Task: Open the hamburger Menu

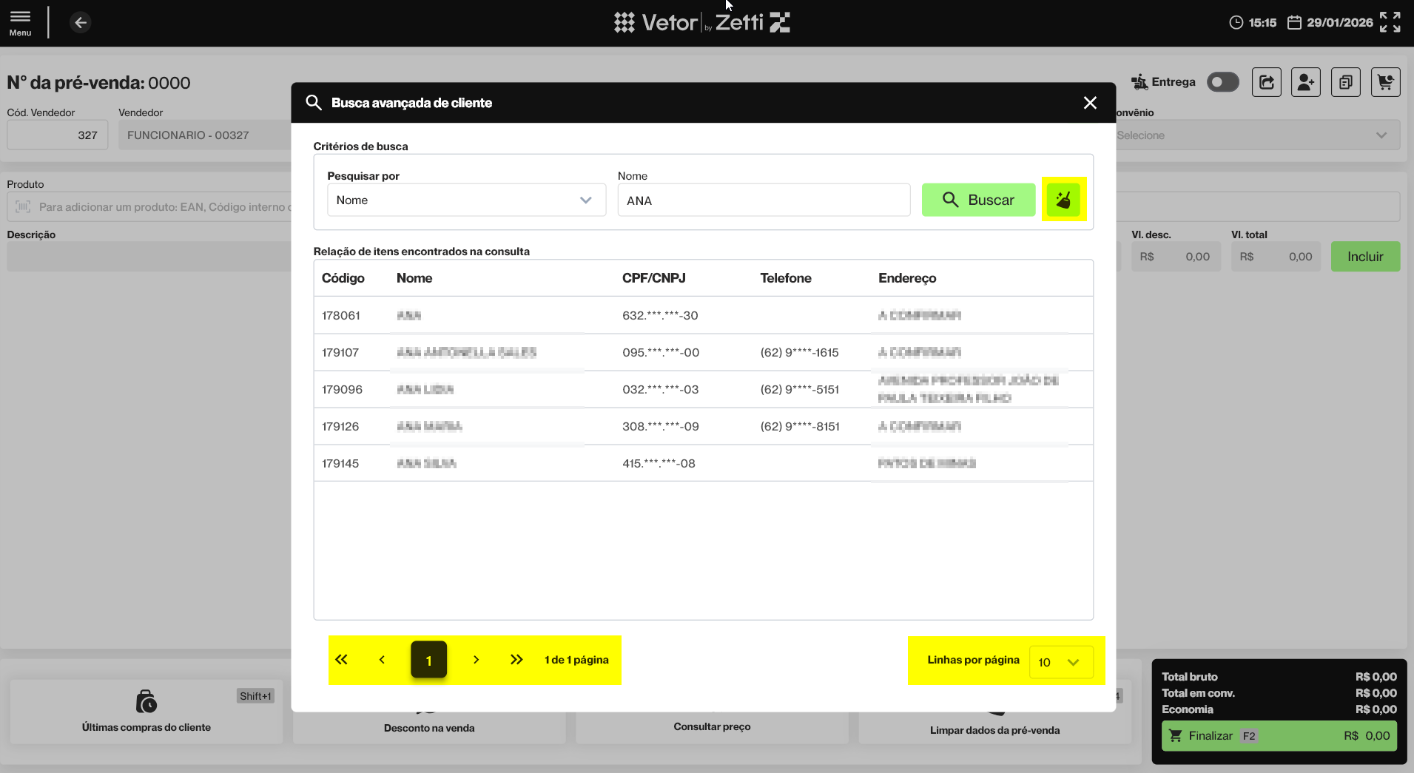Action: [20, 22]
